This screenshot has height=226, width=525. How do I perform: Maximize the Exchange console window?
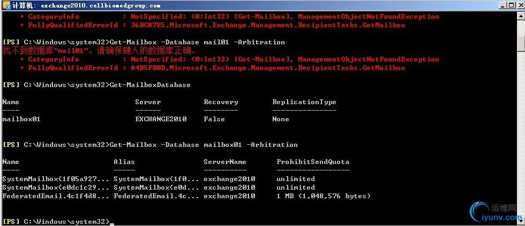click(x=511, y=5)
